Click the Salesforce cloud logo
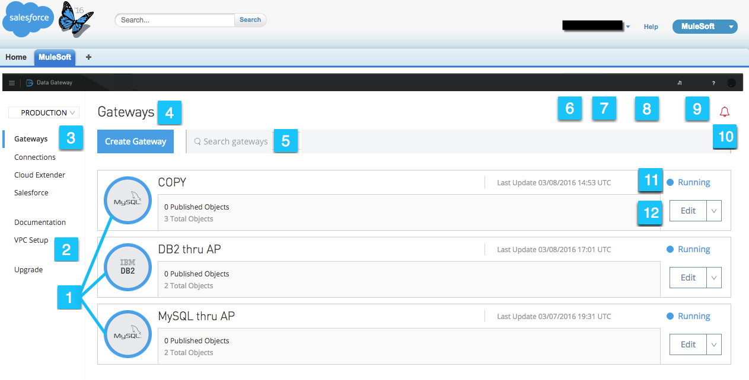Viewport: 749px width, 380px height. click(x=28, y=19)
